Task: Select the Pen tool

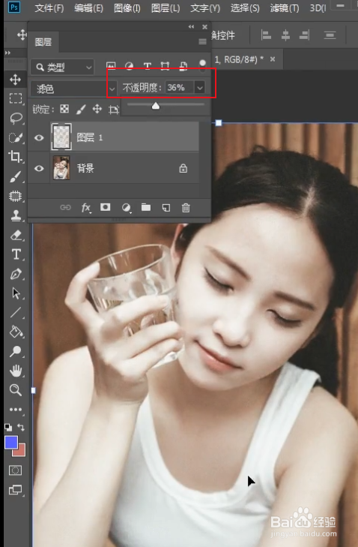Action: (16, 274)
